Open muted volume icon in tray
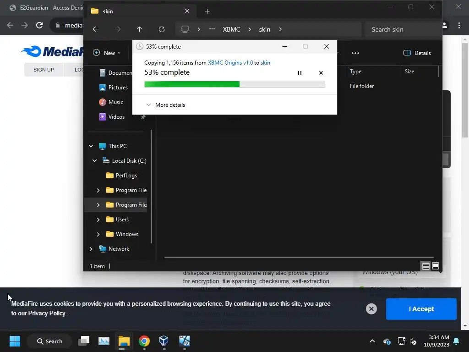The image size is (469, 352). coord(413,341)
